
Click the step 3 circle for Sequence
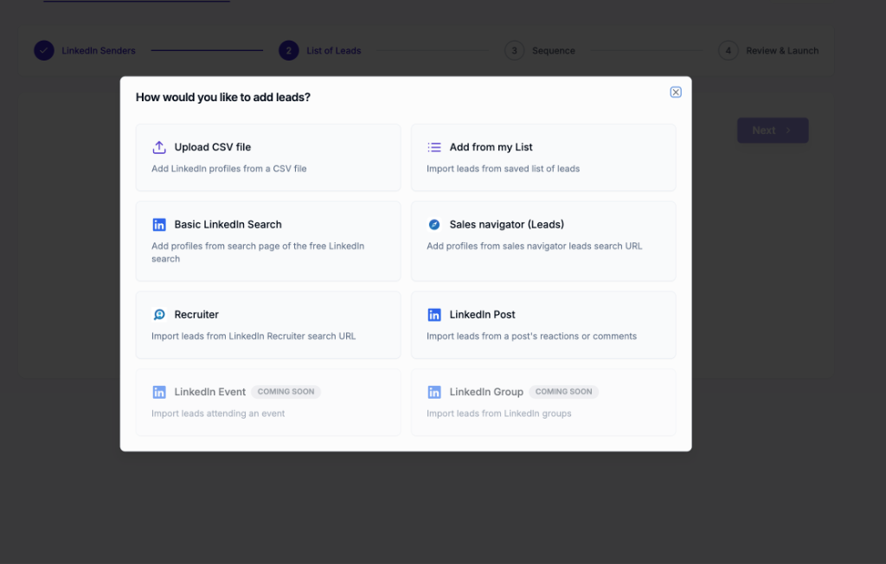pyautogui.click(x=514, y=50)
